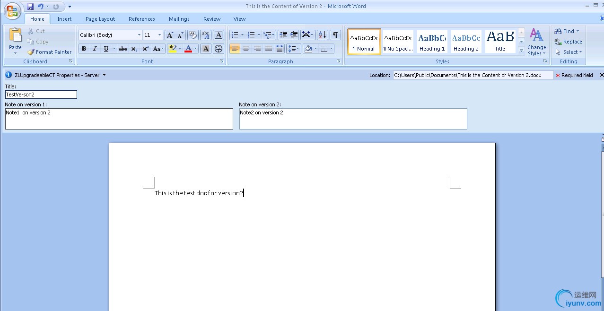Viewport: 604px width, 311px height.
Task: Align text to the right
Action: tap(257, 49)
